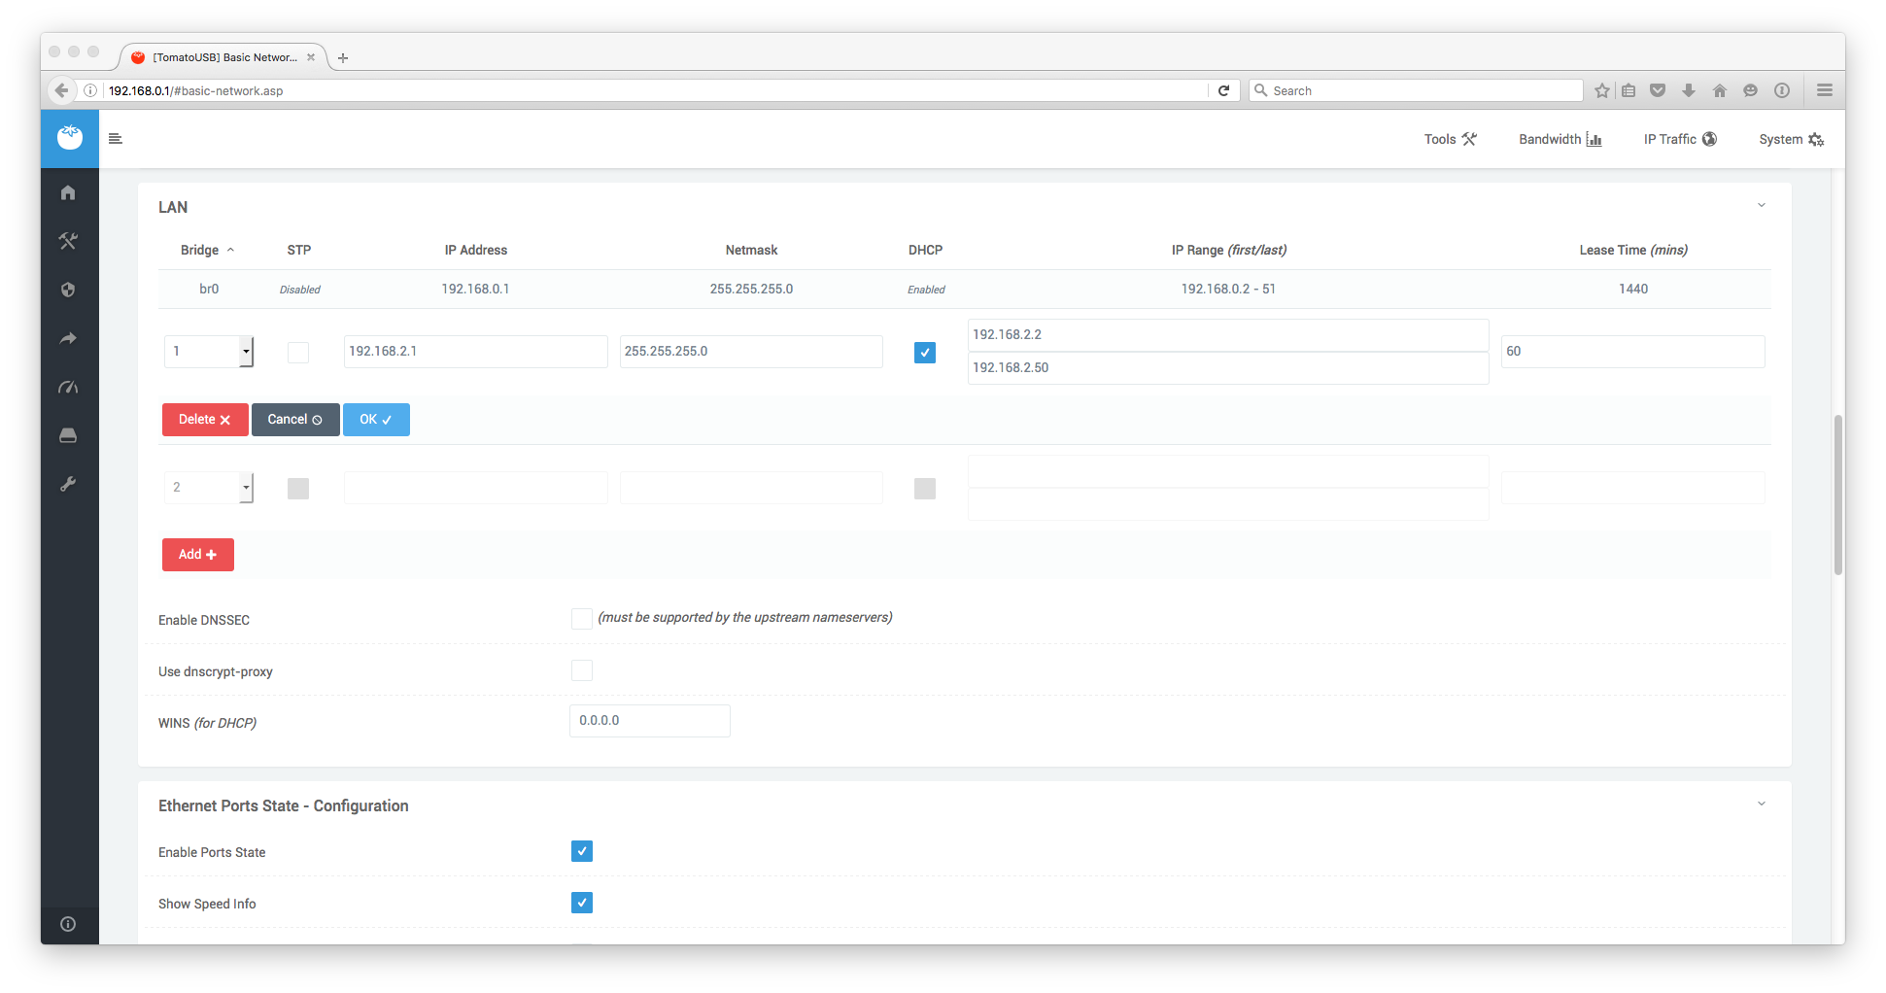Open the System menu
This screenshot has width=1886, height=993.
[1791, 139]
